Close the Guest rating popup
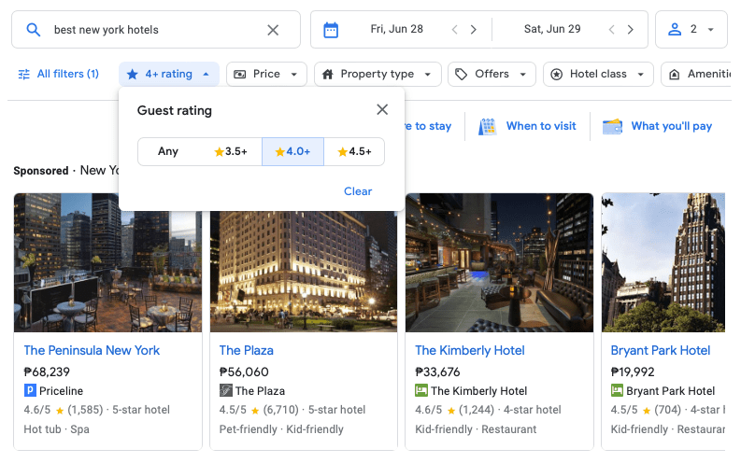 click(x=382, y=109)
